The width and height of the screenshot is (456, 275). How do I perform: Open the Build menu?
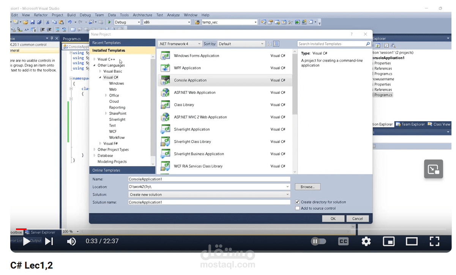(71, 15)
